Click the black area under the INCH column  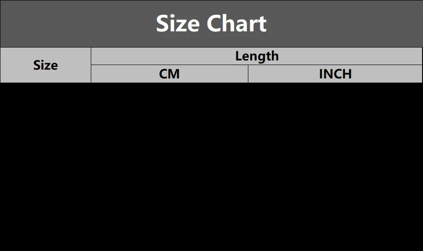tap(335, 167)
